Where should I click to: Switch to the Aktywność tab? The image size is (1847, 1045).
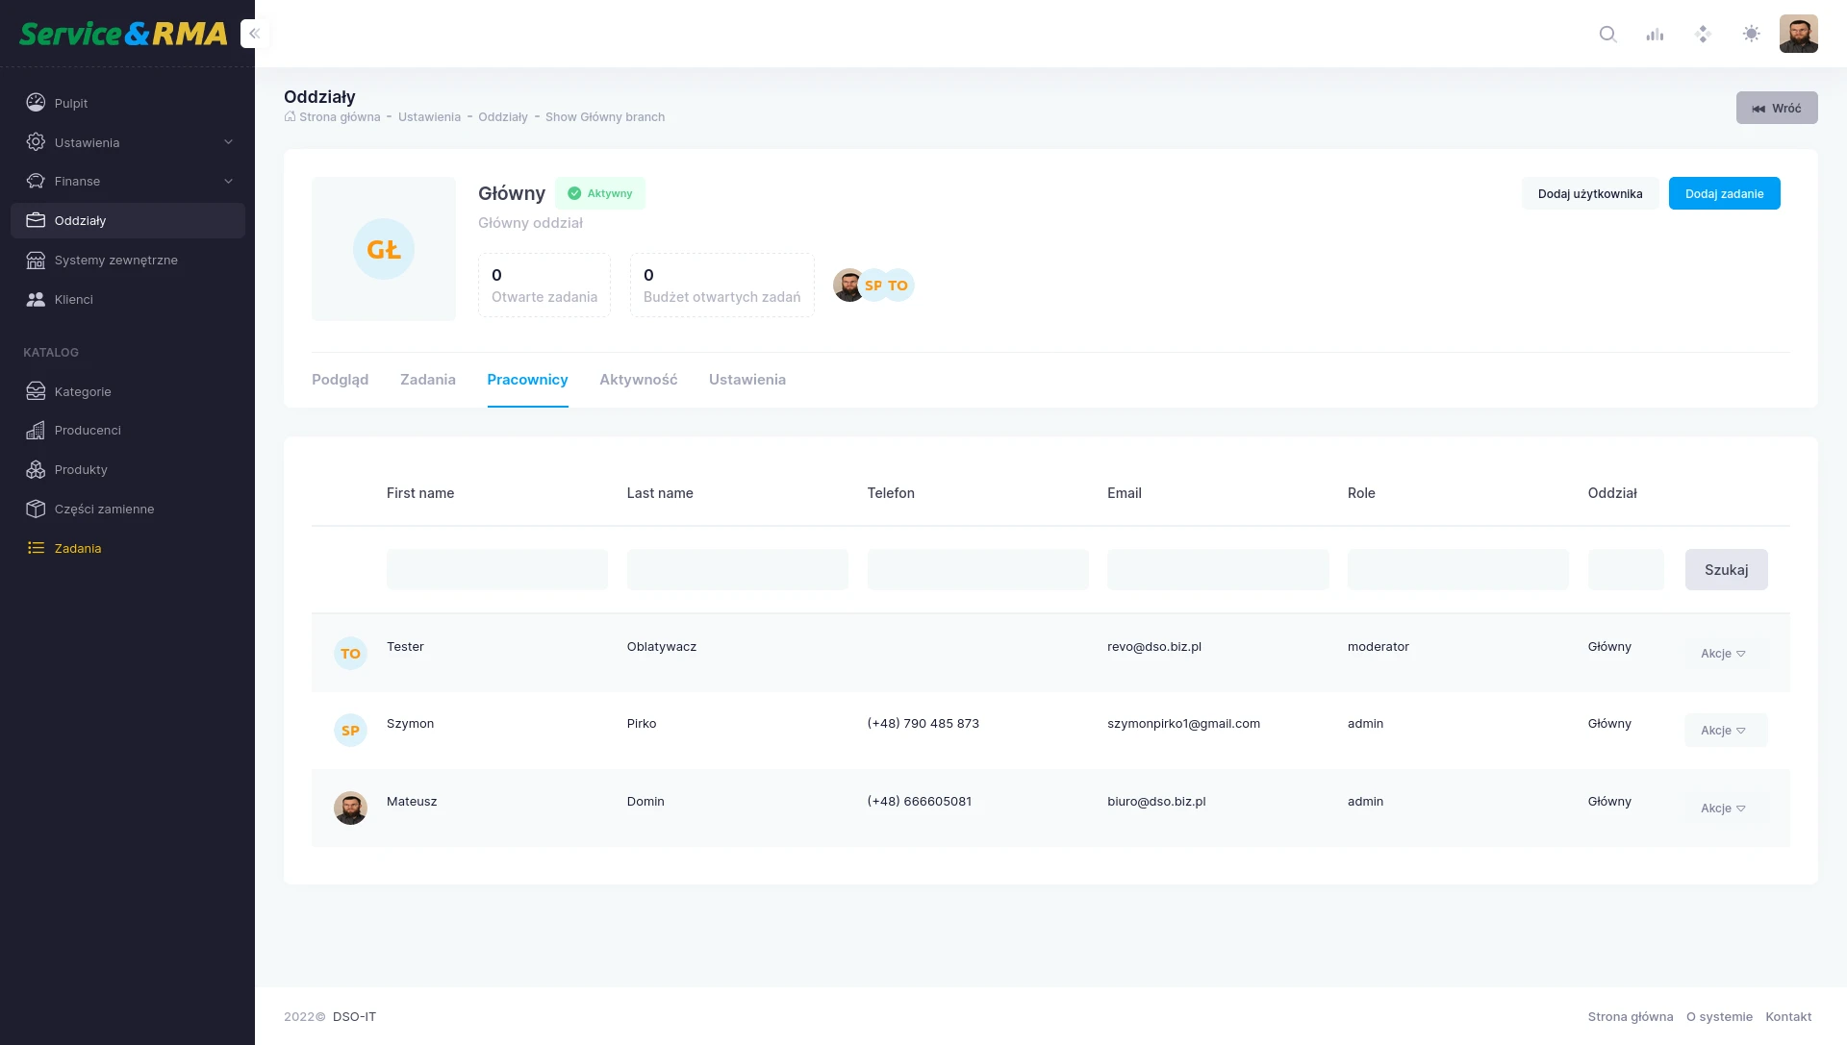638,380
